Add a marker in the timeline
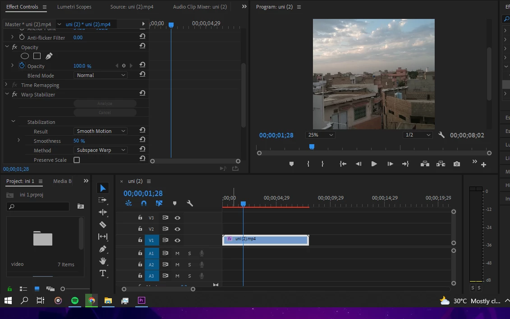 [x=175, y=203]
